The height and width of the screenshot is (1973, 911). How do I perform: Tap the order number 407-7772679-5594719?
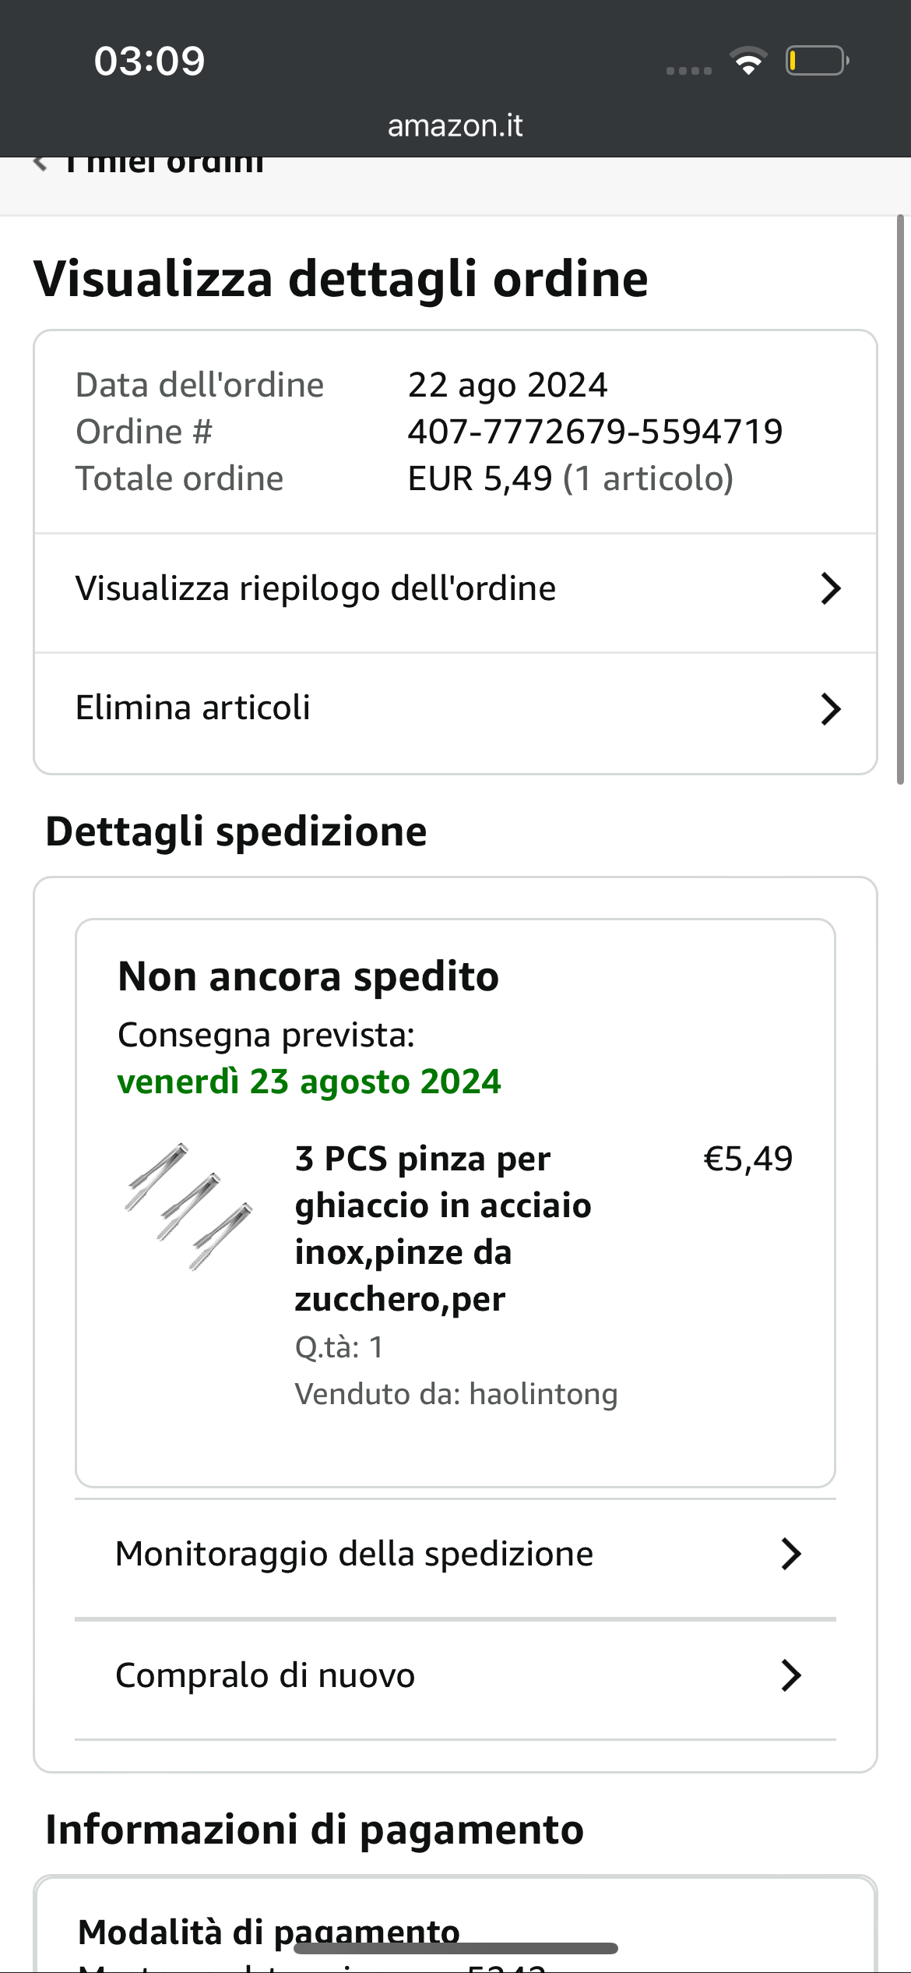click(595, 432)
